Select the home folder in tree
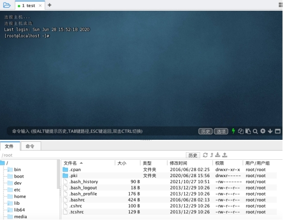Image resolution: width=283 pixels, height=220 pixels. point(17,197)
